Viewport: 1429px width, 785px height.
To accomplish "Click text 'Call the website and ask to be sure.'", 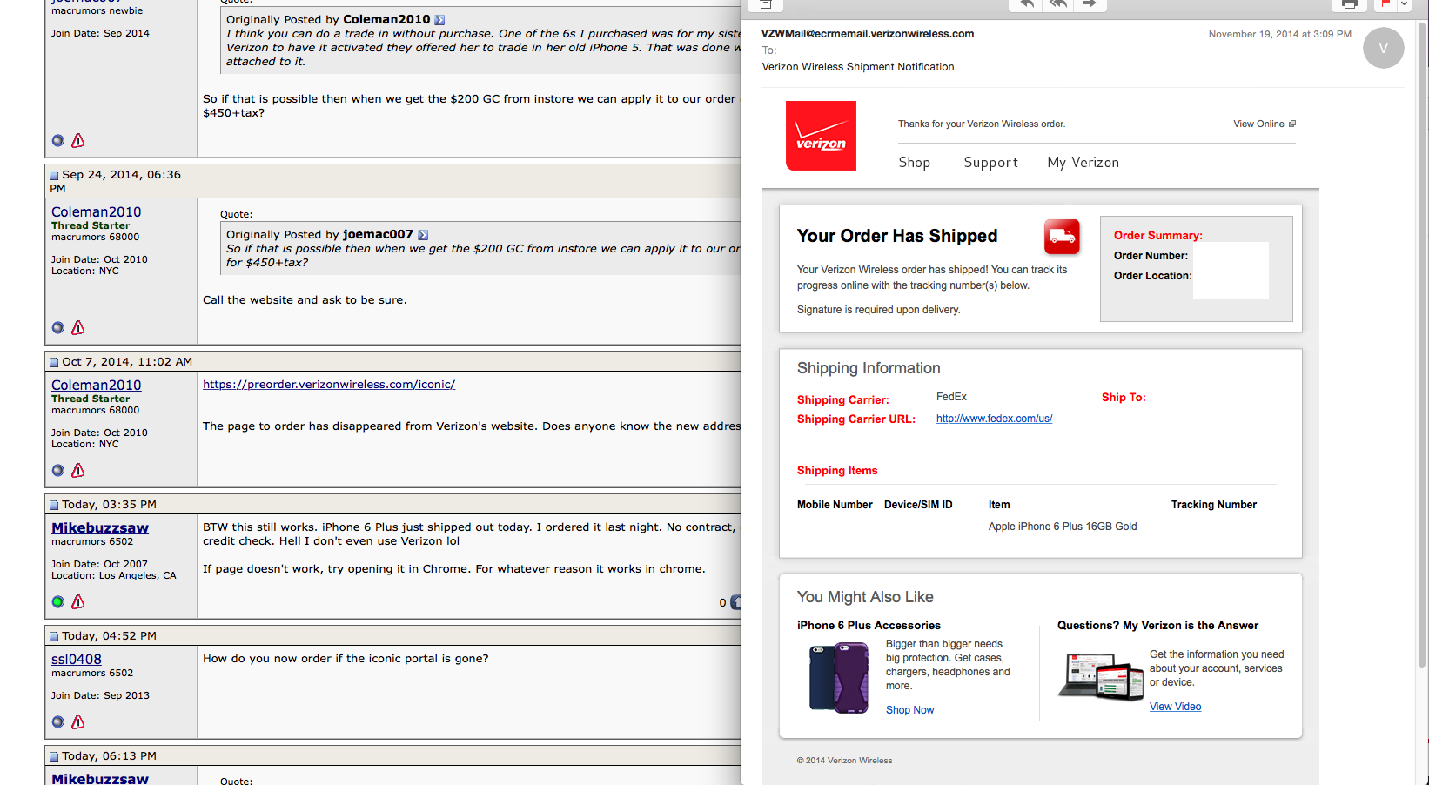I will click(x=305, y=300).
